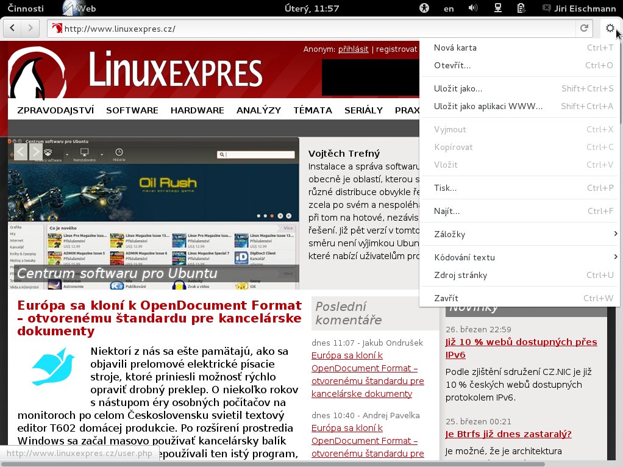Open Európa sa kloní k OpenDocument headline
The image size is (623, 467).
click(x=159, y=318)
